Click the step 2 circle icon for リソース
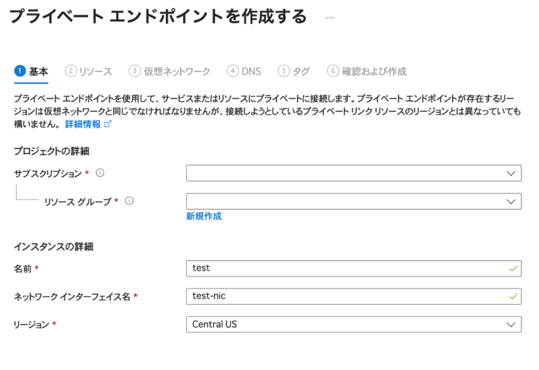 (71, 71)
